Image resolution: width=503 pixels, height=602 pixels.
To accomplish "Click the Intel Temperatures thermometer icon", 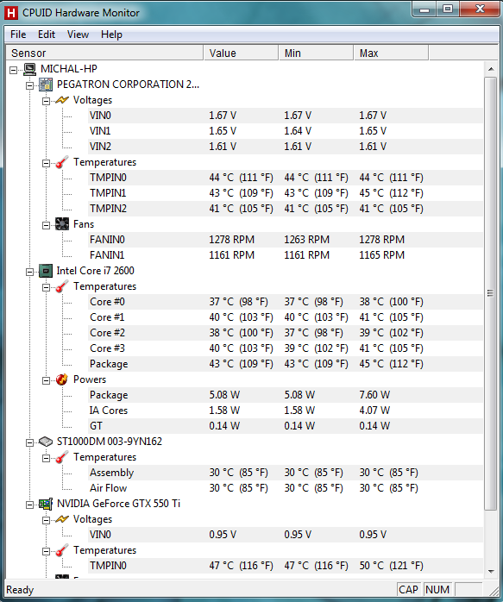I will [62, 286].
